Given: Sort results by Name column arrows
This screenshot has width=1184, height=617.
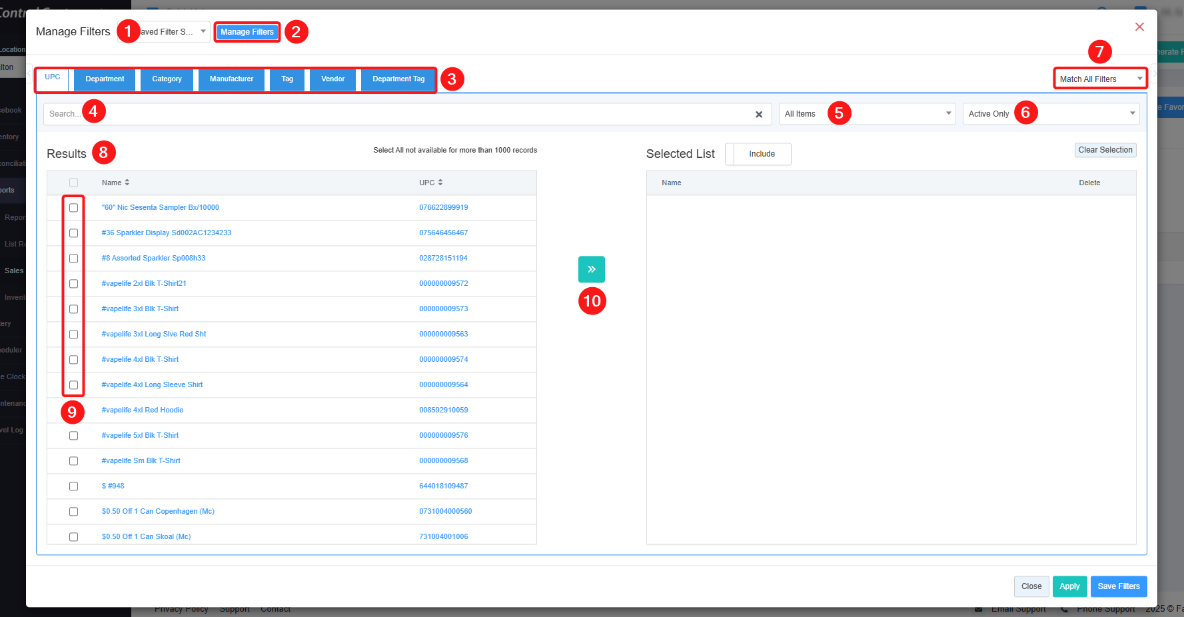Looking at the screenshot, I should coord(127,183).
